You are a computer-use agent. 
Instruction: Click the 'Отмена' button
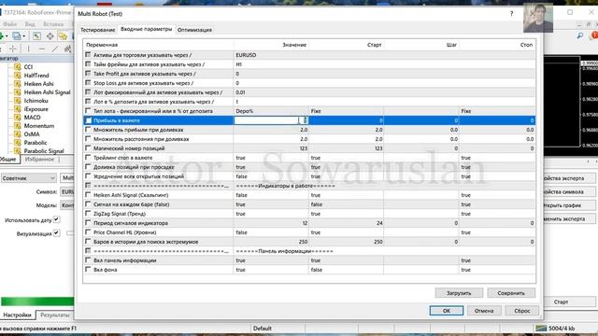(484, 311)
